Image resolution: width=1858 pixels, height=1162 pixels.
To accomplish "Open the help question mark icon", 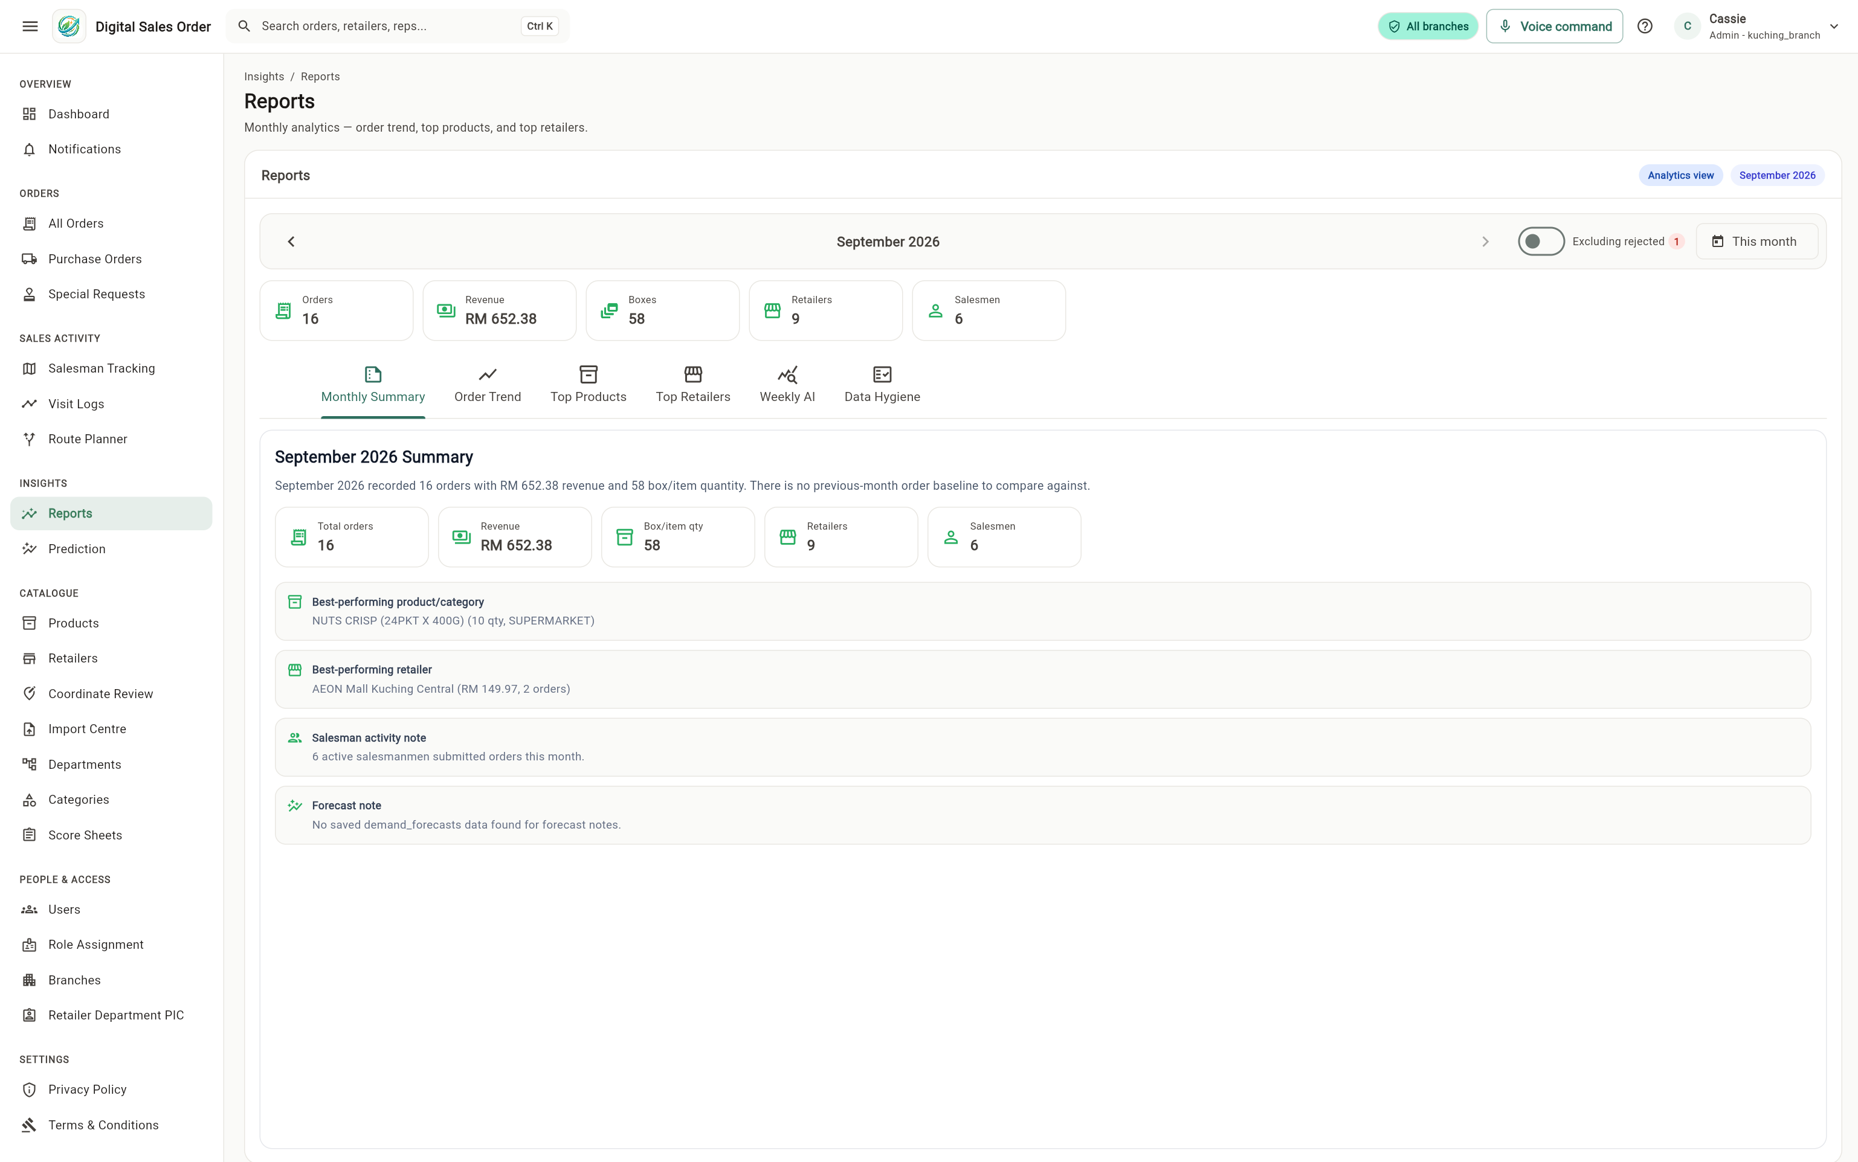I will point(1644,26).
